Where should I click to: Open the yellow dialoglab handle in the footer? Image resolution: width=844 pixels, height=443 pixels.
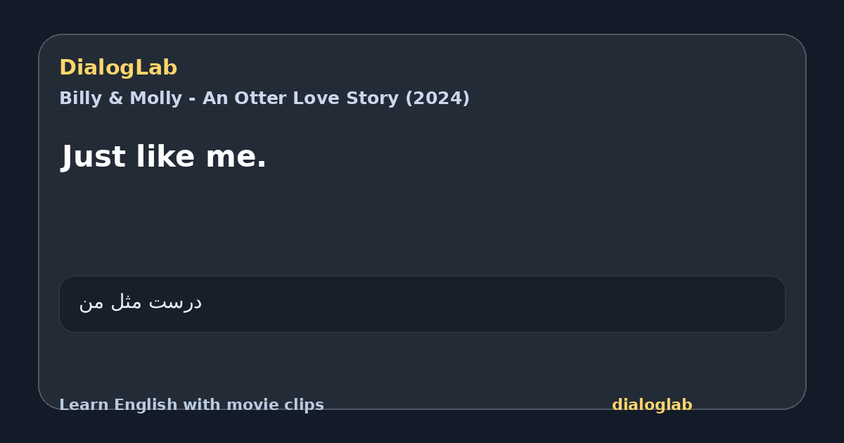(652, 405)
